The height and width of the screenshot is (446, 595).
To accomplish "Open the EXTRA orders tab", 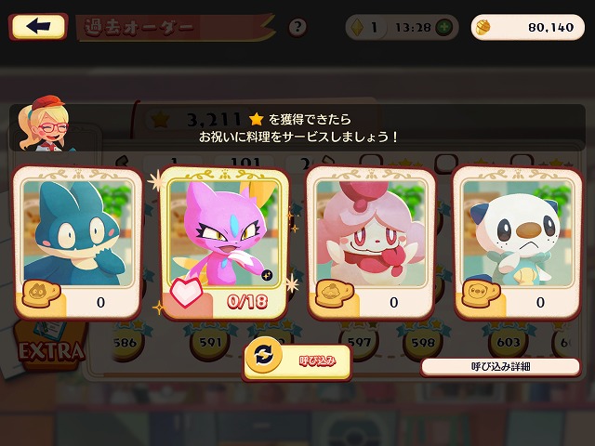I will 50,349.
